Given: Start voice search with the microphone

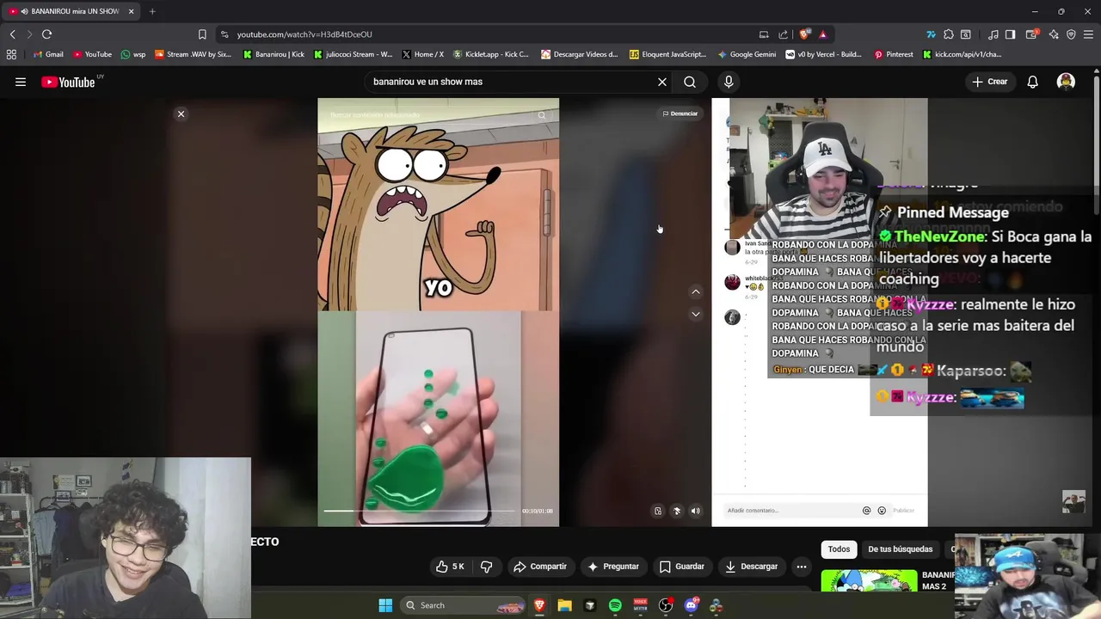Looking at the screenshot, I should tap(729, 82).
